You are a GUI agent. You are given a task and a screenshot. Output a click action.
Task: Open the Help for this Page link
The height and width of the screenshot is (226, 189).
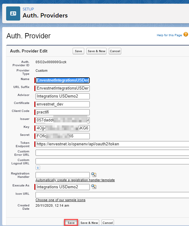[x=169, y=35]
